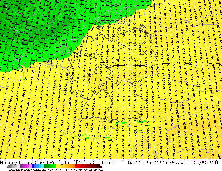
Task: Click the dark brown arrow end of legend
Action: (101, 166)
